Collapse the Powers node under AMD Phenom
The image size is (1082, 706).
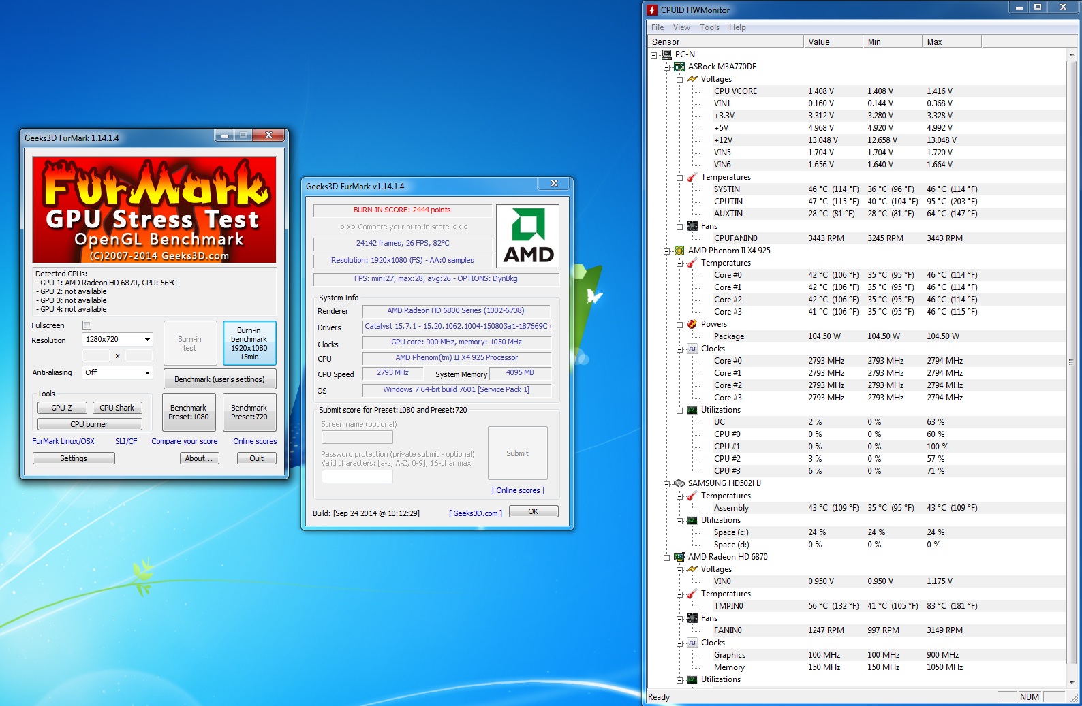coord(679,325)
